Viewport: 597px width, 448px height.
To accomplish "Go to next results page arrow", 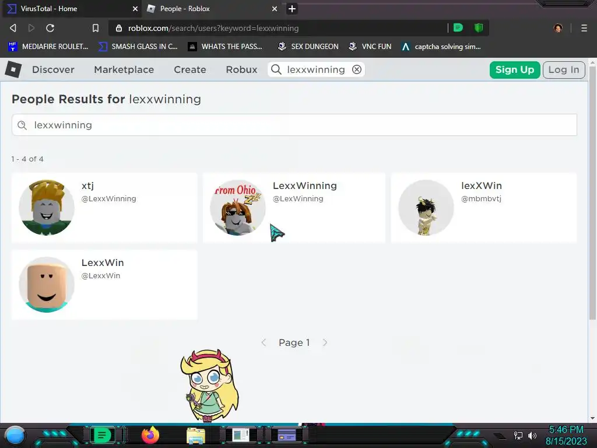I will click(x=325, y=342).
